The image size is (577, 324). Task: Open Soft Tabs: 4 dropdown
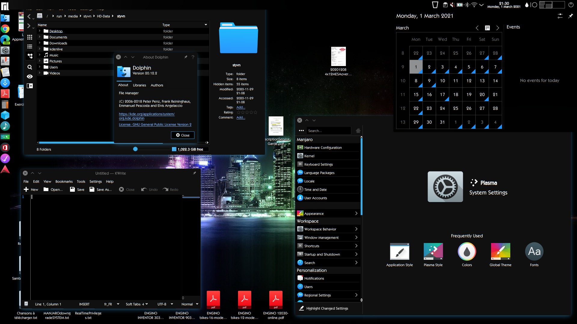click(137, 304)
